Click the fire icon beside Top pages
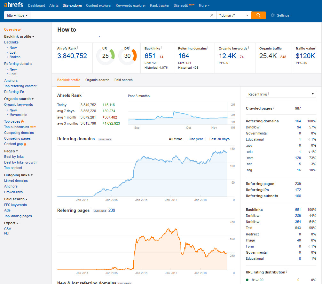322x284 pixels. (23, 122)
